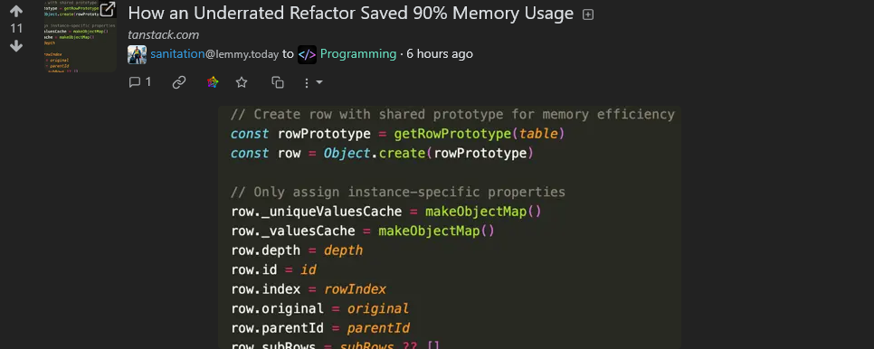Go to the Programming community
The width and height of the screenshot is (874, 349).
[x=358, y=54]
